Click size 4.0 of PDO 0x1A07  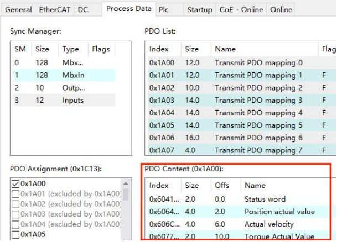[190, 150]
